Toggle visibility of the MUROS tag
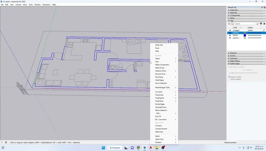This screenshot has height=151, width=266. (x=230, y=35)
